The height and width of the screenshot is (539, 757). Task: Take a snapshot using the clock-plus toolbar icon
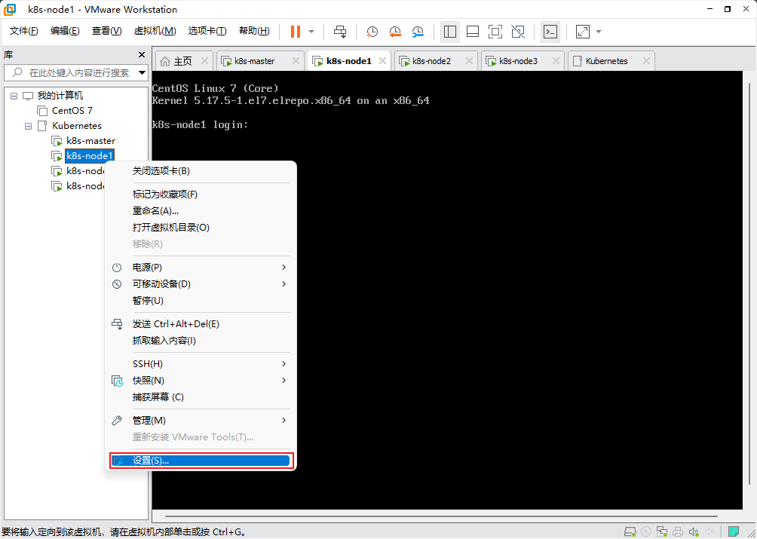pyautogui.click(x=372, y=32)
